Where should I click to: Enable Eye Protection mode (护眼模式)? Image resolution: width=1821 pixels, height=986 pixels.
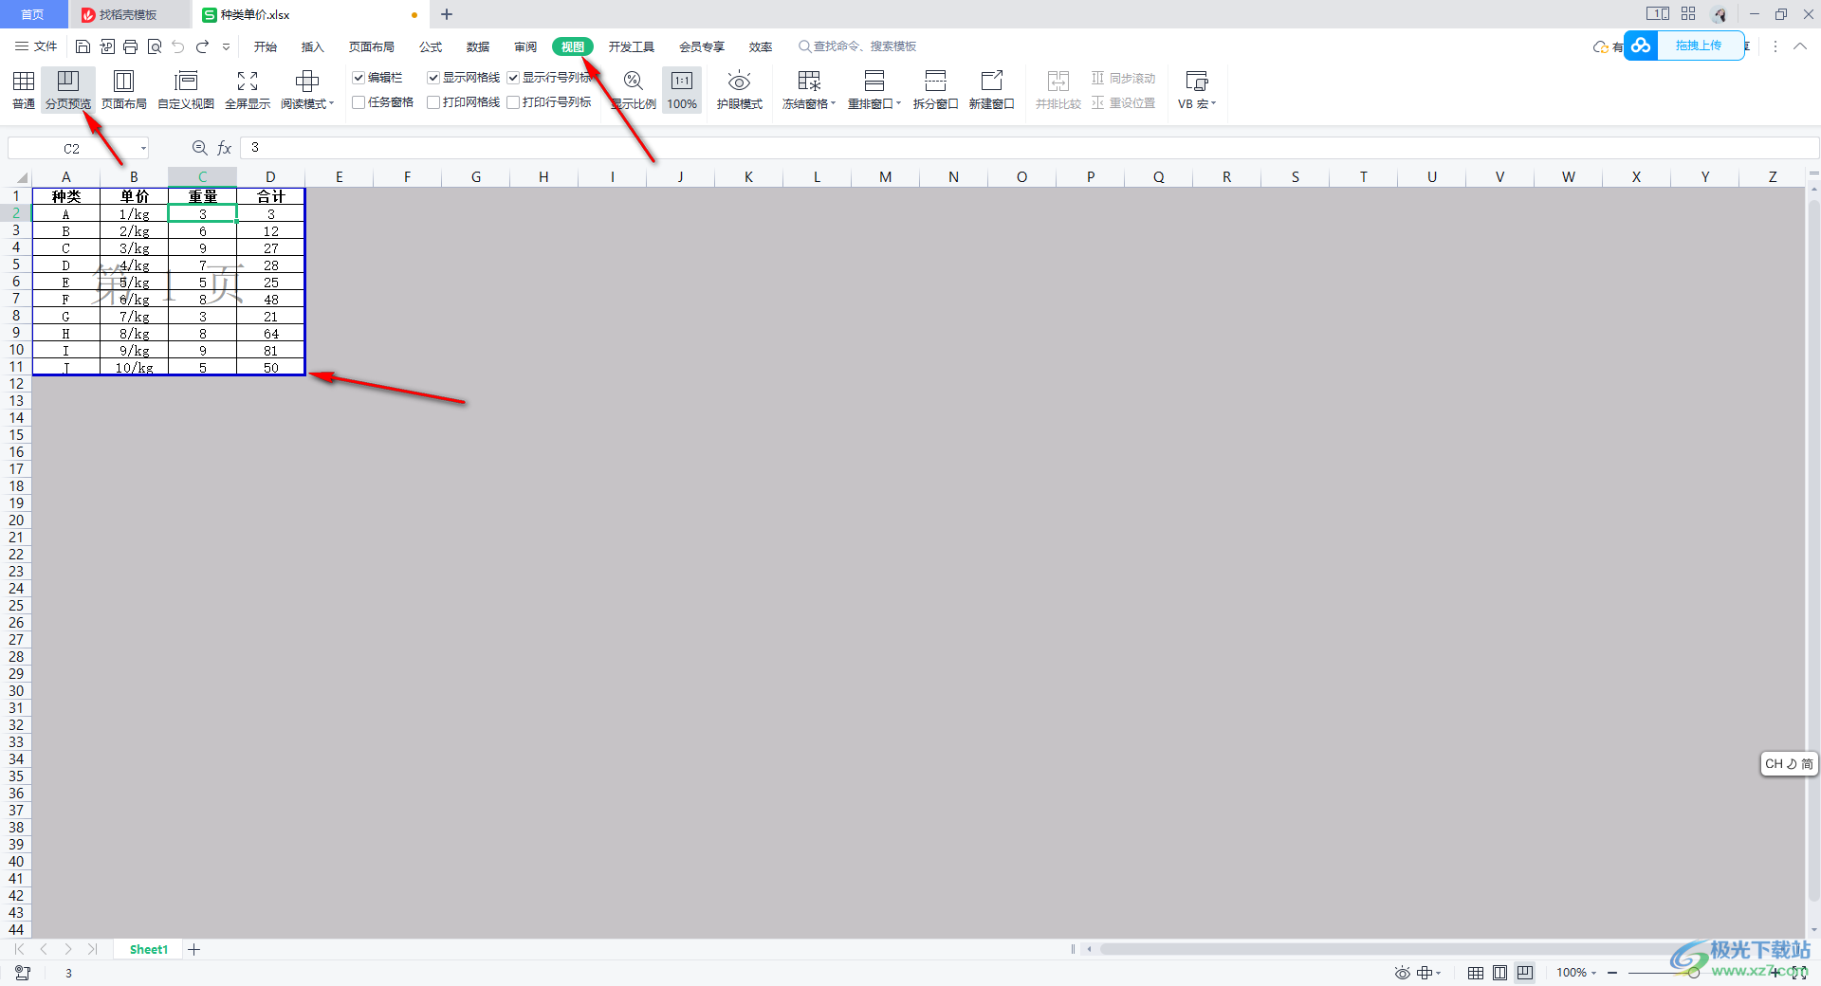tap(740, 90)
